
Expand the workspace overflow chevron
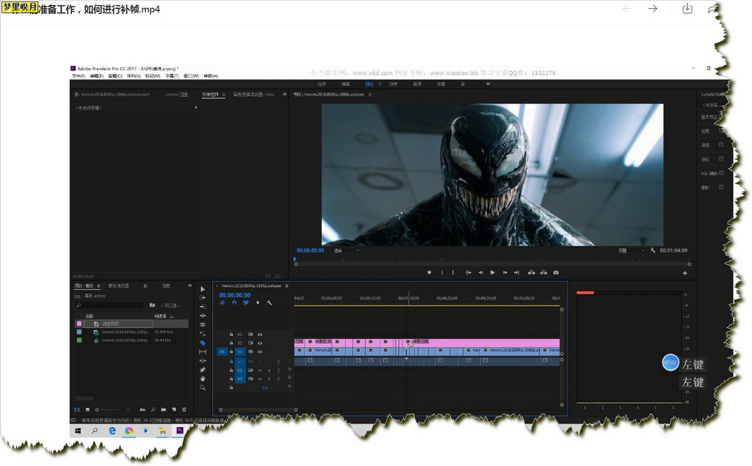(488, 84)
